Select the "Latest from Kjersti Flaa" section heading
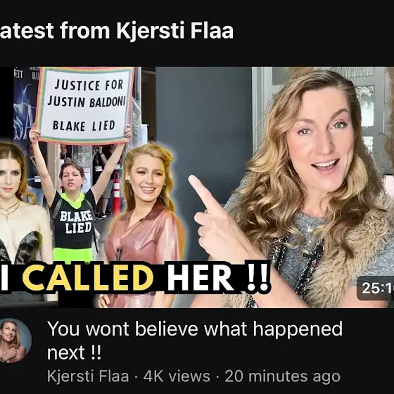This screenshot has height=394, width=394. [117, 30]
